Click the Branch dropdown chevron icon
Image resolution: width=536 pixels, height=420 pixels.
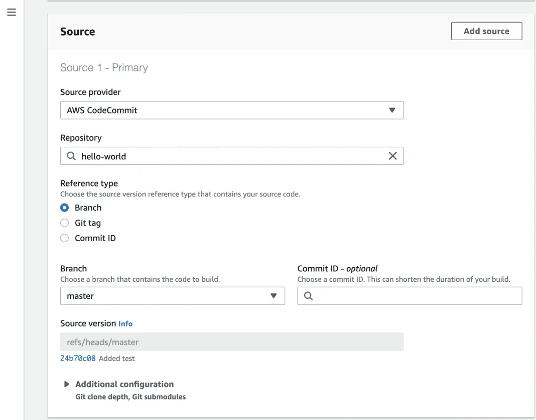[274, 296]
